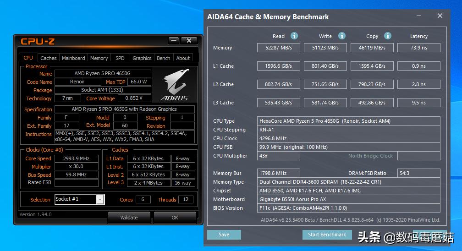Click the Specification field in CPU-Z
The height and width of the screenshot is (251, 462).
tap(124, 109)
